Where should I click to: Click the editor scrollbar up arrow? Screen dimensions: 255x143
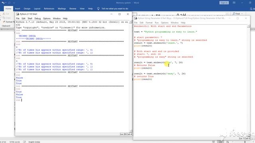[x=248, y=26]
